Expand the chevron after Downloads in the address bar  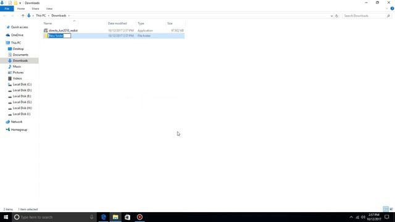tap(69, 15)
